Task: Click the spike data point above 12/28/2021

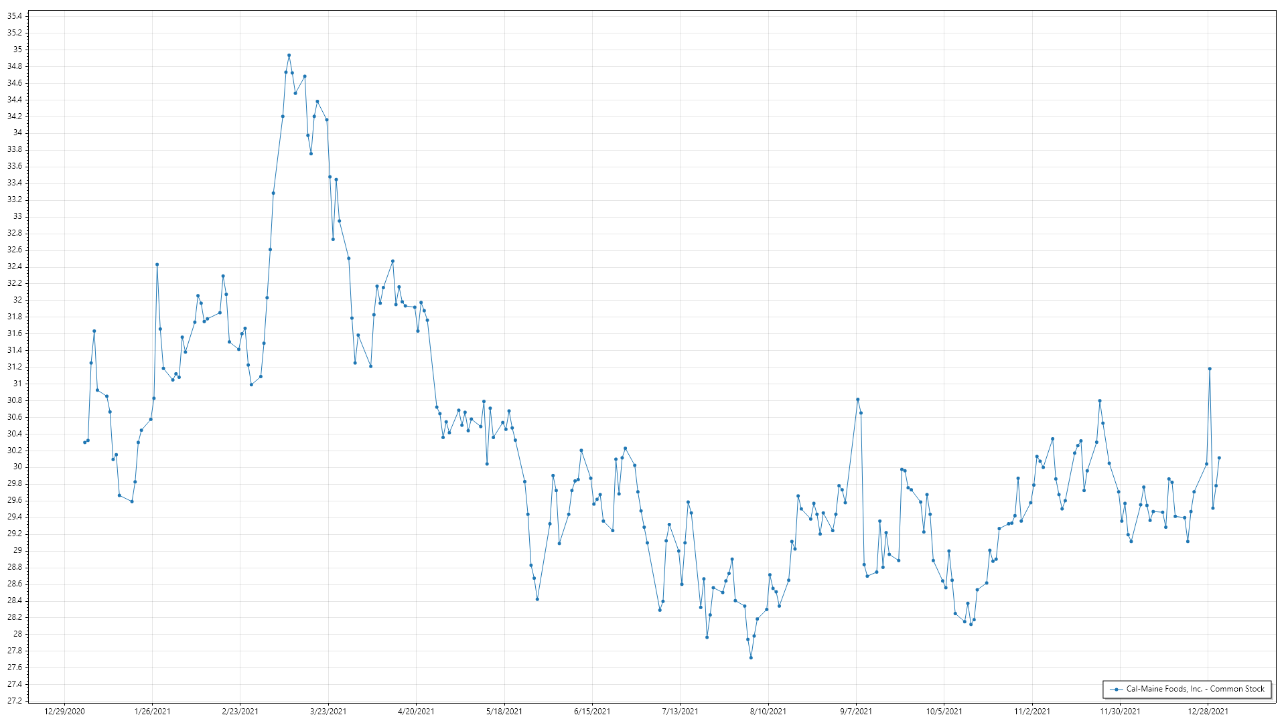Action: (x=1210, y=369)
